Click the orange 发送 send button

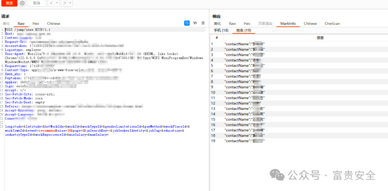point(9,3)
